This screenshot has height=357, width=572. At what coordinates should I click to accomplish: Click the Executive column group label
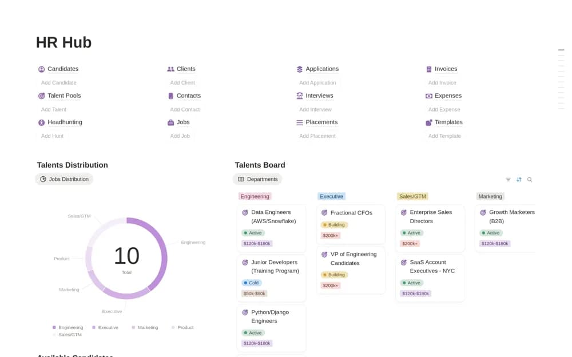331,196
